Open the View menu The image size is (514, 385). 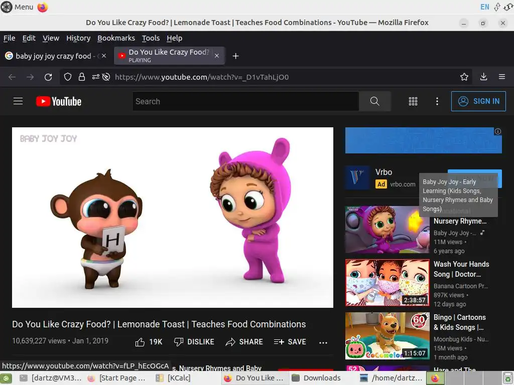pyautogui.click(x=51, y=38)
